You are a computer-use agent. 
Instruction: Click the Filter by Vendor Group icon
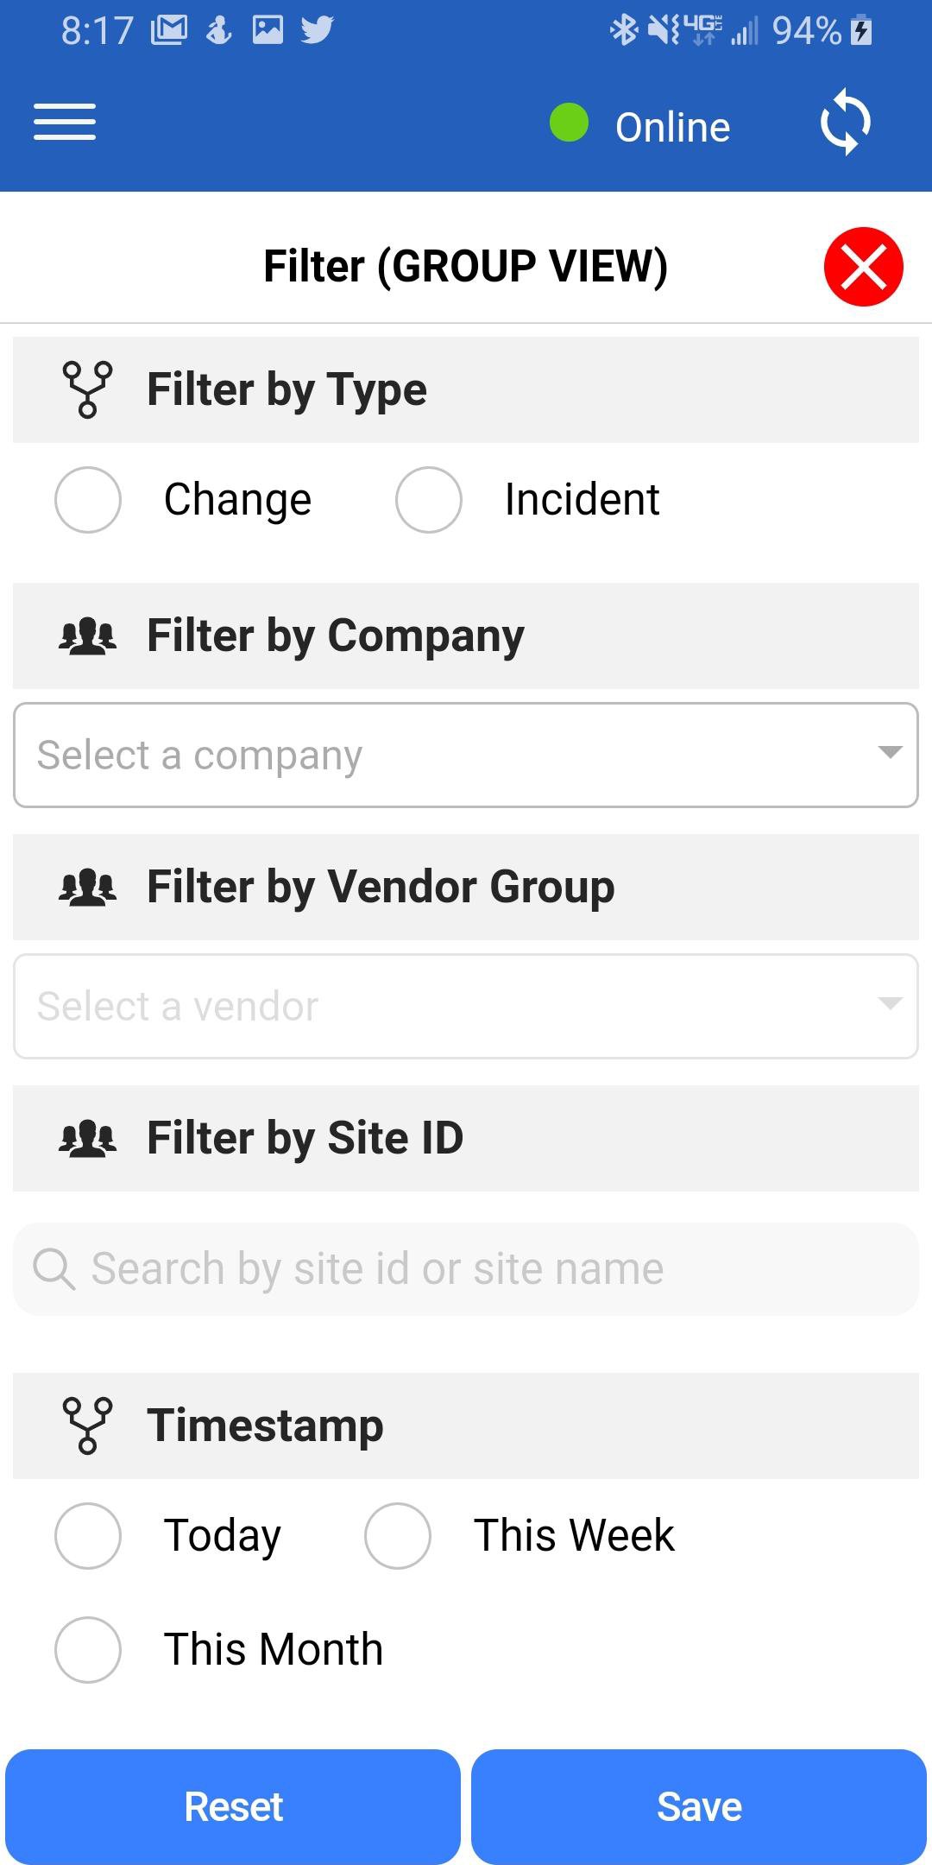pos(87,888)
